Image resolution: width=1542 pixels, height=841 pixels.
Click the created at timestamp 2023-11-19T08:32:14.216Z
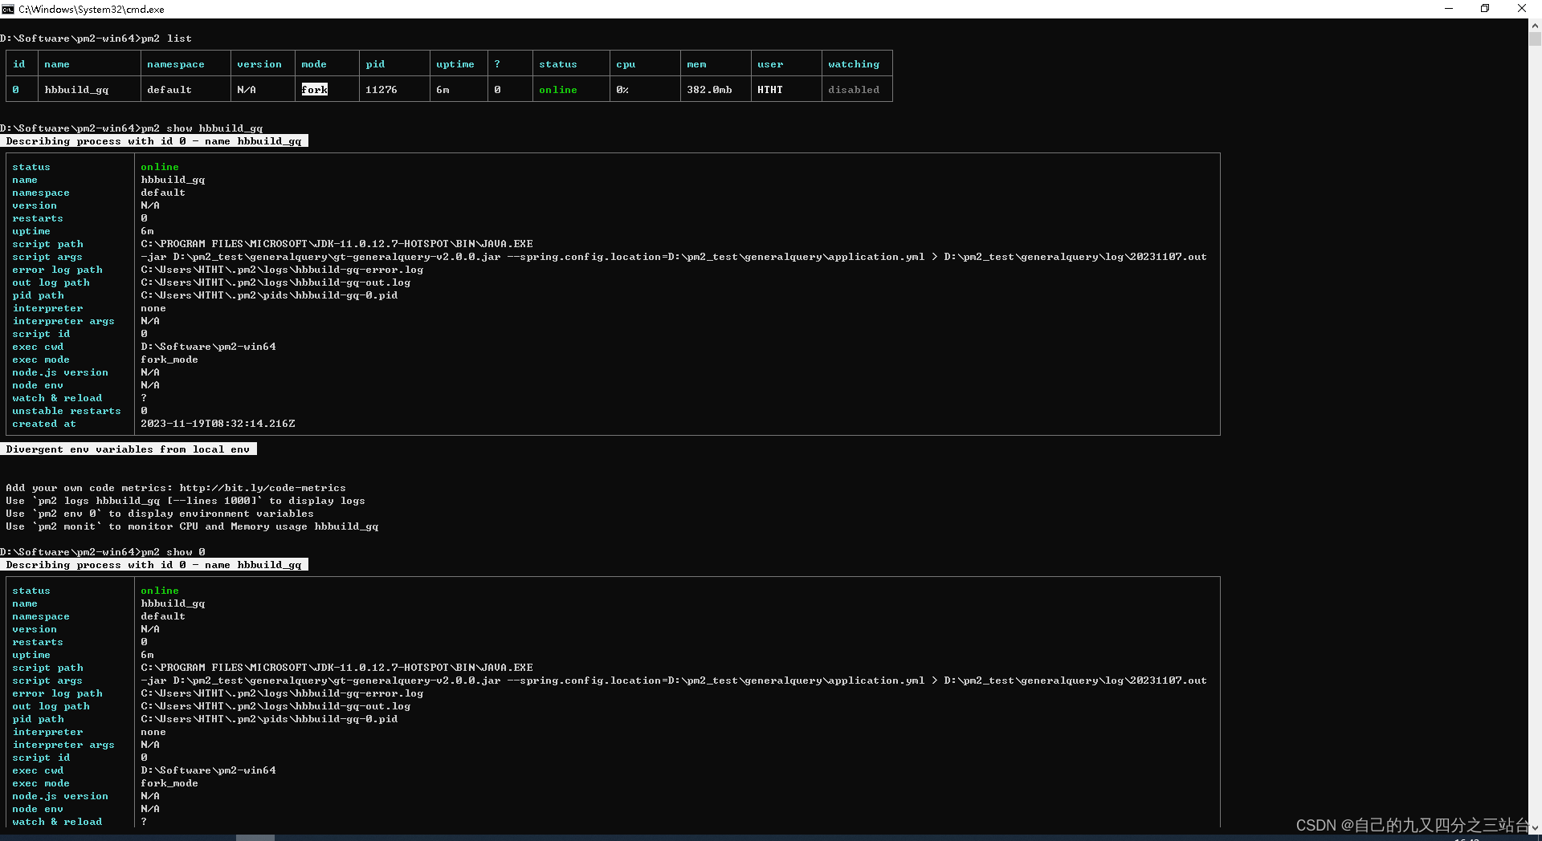tap(218, 424)
